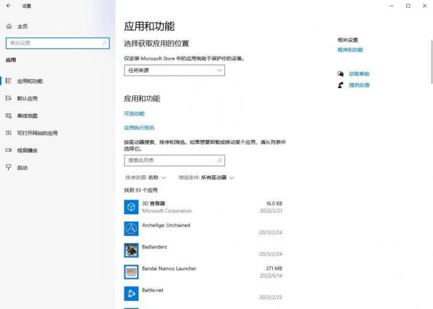Click the ArcheAge: Unchained app icon

[x=131, y=228]
